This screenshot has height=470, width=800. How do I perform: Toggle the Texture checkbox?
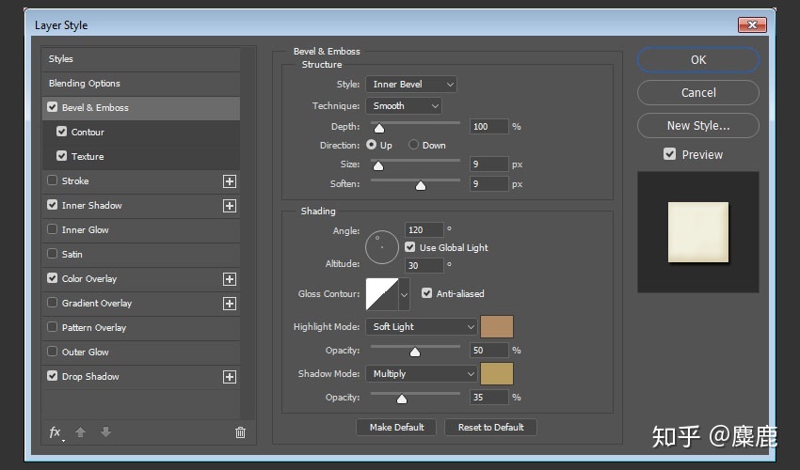click(x=62, y=156)
